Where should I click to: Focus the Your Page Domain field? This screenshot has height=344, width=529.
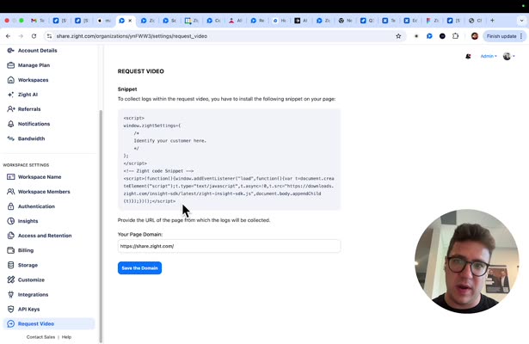(x=229, y=246)
